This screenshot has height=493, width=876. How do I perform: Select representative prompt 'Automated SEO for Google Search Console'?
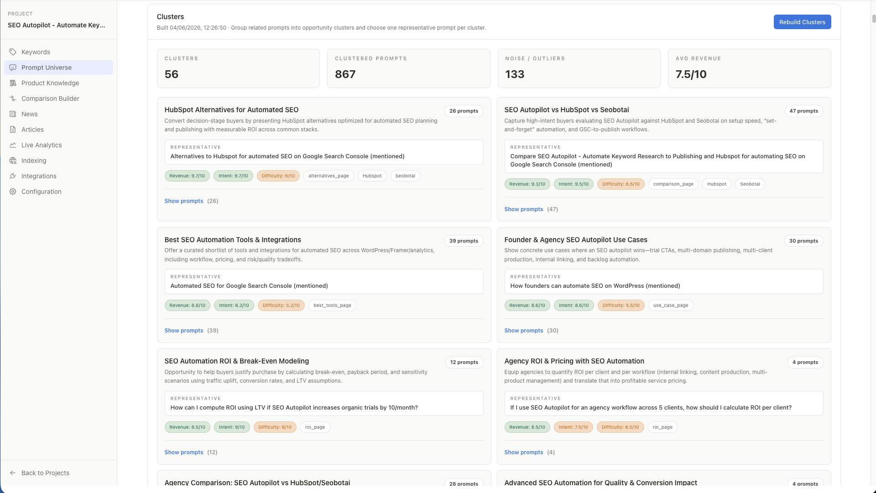tap(323, 281)
